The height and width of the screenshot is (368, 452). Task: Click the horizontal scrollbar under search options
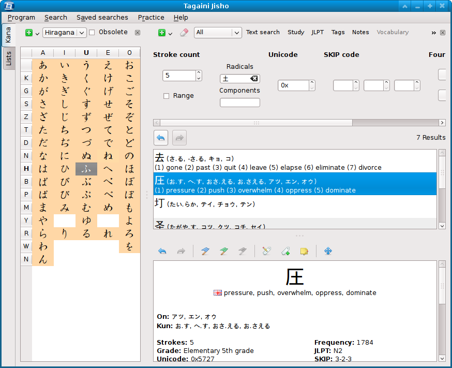299,123
